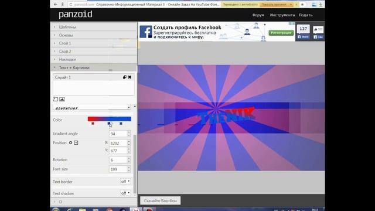The height and width of the screenshot is (211, 375).
Task: Expand the Основы section
Action: 94,35
